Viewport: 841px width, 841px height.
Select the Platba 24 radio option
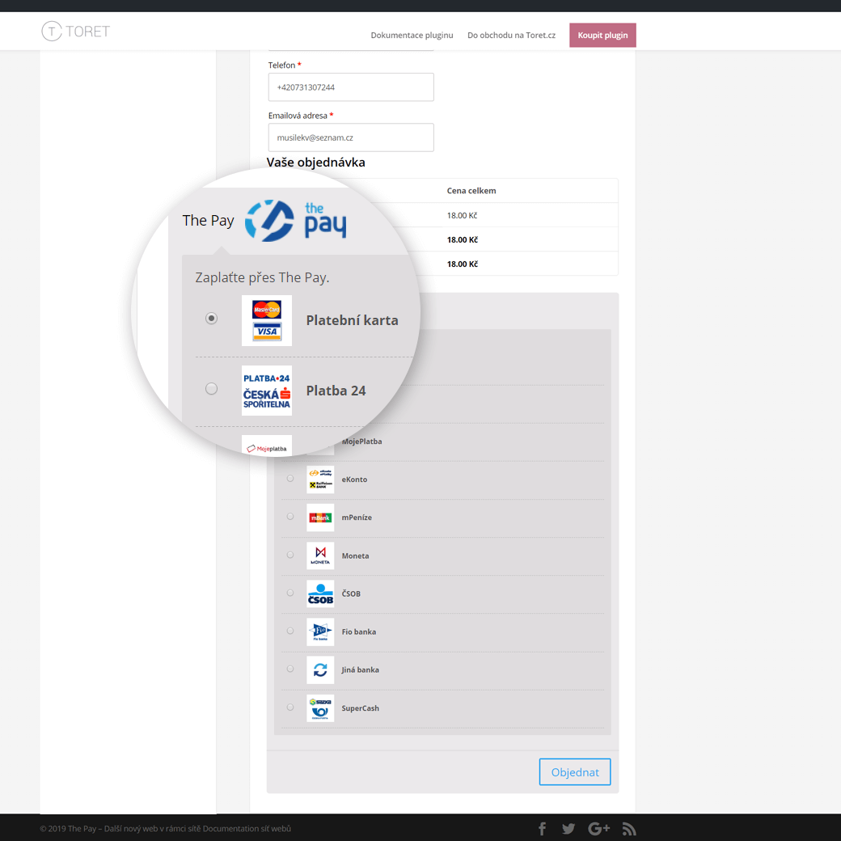click(x=211, y=389)
